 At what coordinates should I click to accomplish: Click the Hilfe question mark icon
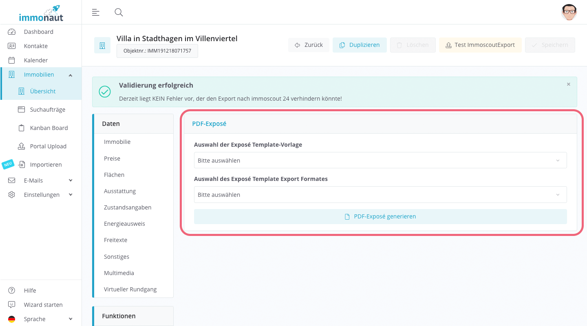coord(11,291)
